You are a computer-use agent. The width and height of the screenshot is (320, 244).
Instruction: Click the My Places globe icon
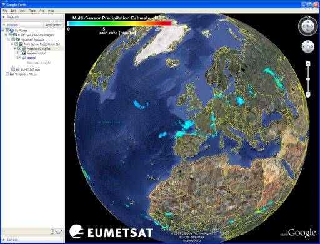(12, 31)
